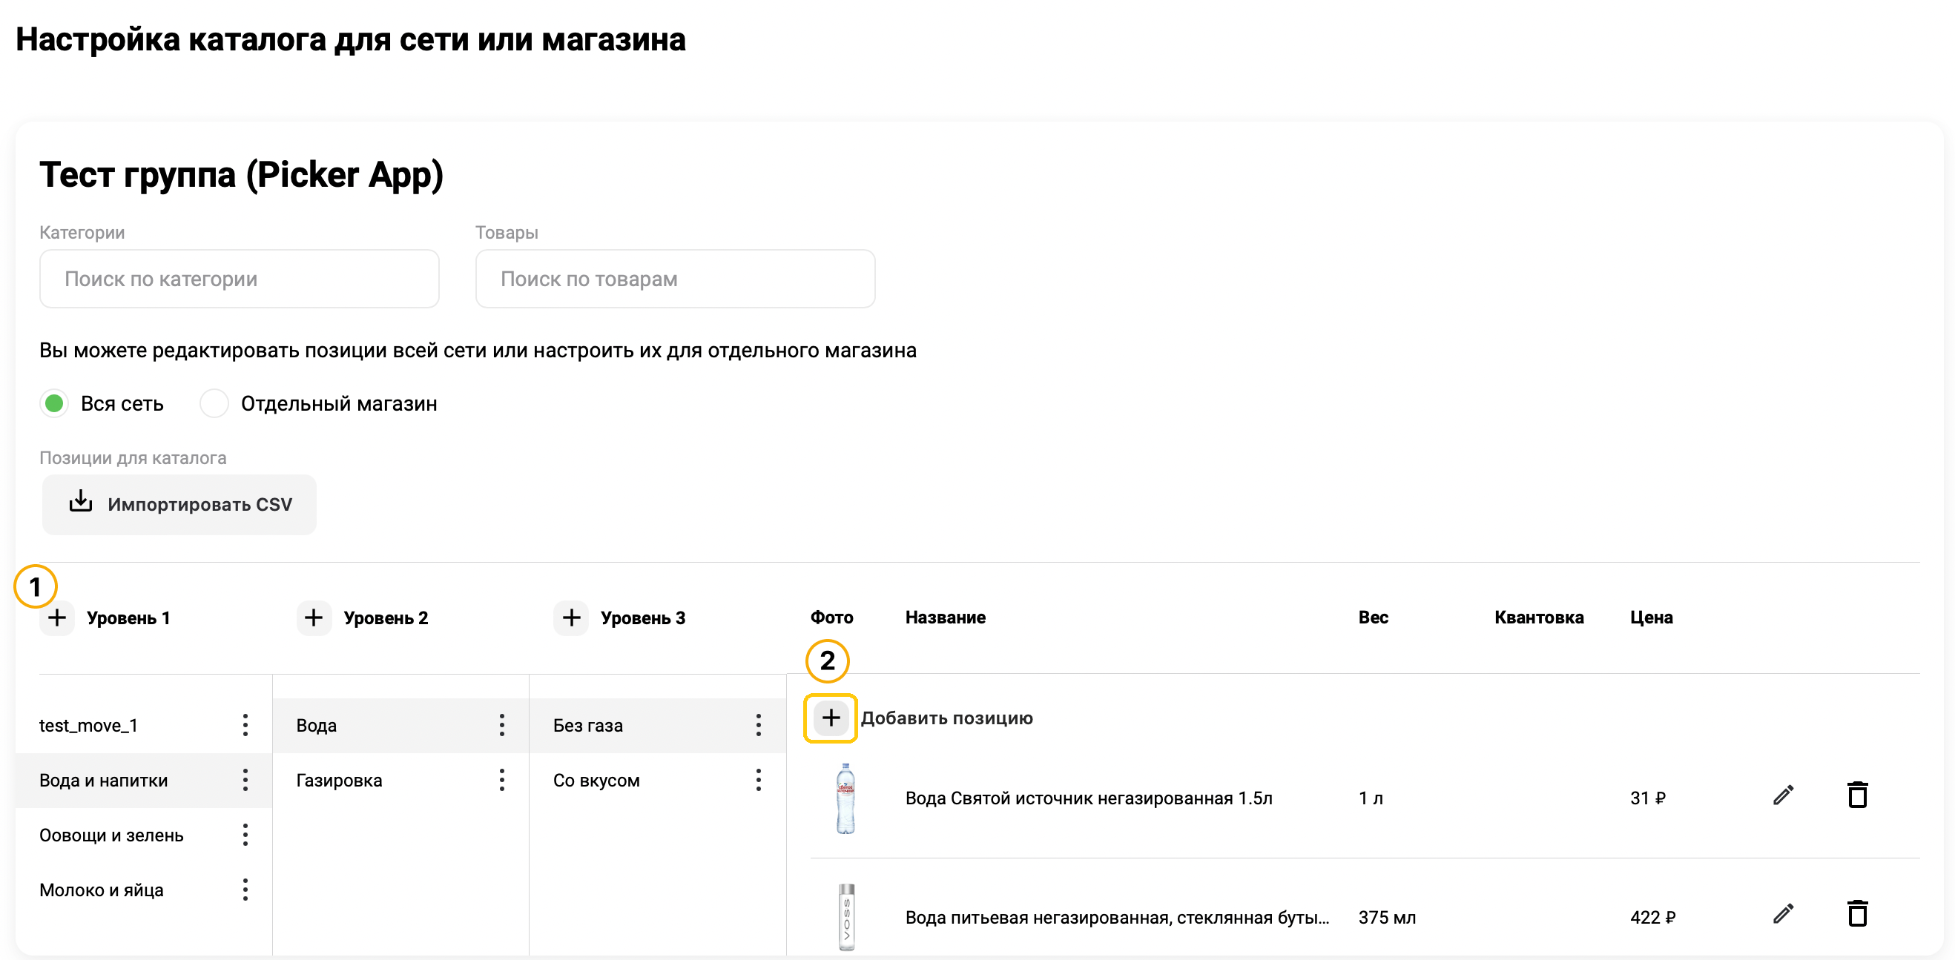Edit the Вода питьевая негазированная item

pyautogui.click(x=1783, y=914)
